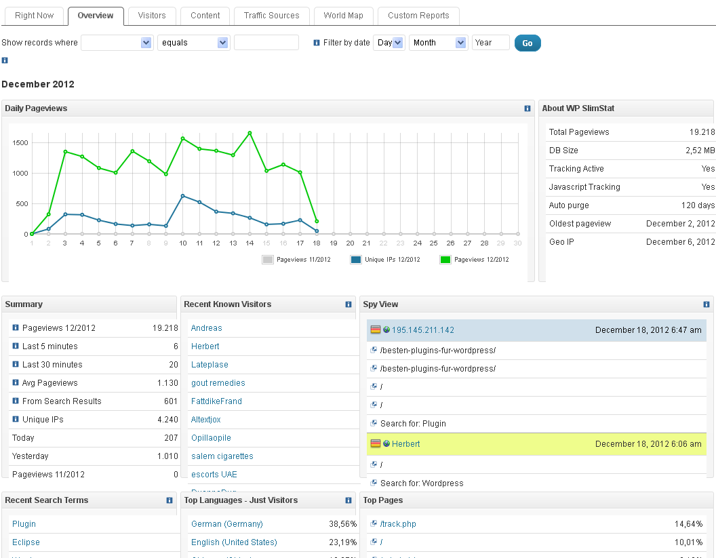The image size is (716, 558).
Task: Open visitor link Andreas
Action: (206, 328)
